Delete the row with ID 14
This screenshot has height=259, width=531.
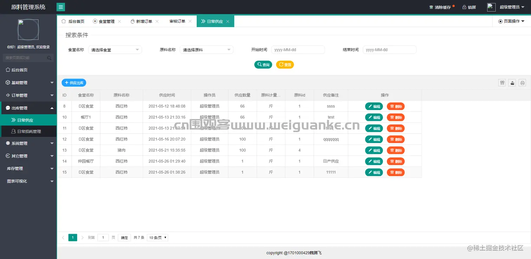[396, 161]
